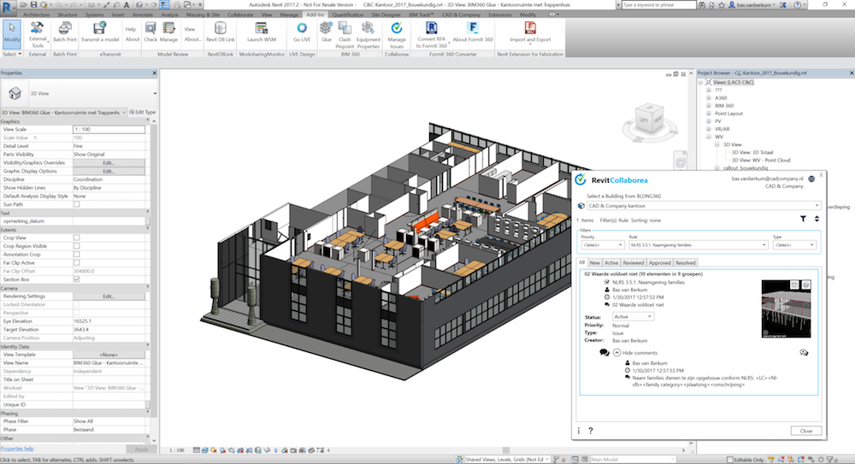Toggle the Crop View checkbox
The height and width of the screenshot is (464, 855).
pos(77,238)
